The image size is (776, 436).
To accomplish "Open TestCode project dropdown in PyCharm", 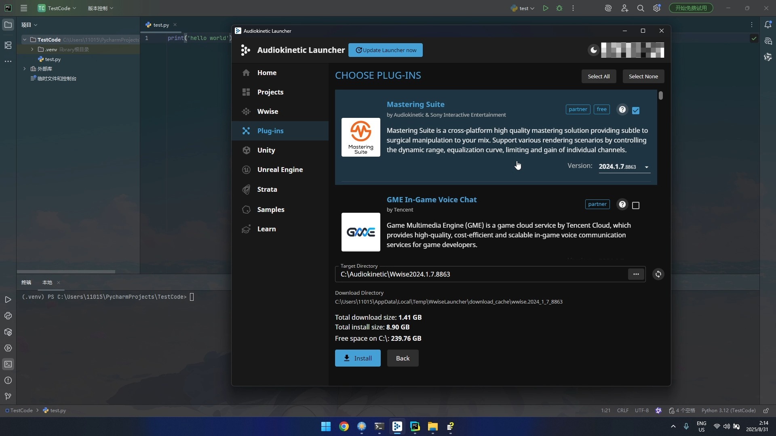I will coord(57,8).
